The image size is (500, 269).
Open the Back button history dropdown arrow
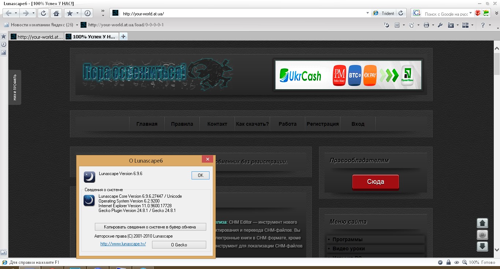[x=16, y=13]
